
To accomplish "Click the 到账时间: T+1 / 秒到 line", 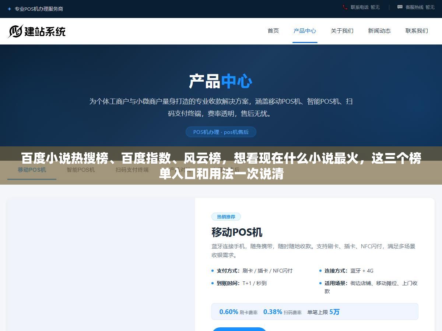I will pos(242,283).
